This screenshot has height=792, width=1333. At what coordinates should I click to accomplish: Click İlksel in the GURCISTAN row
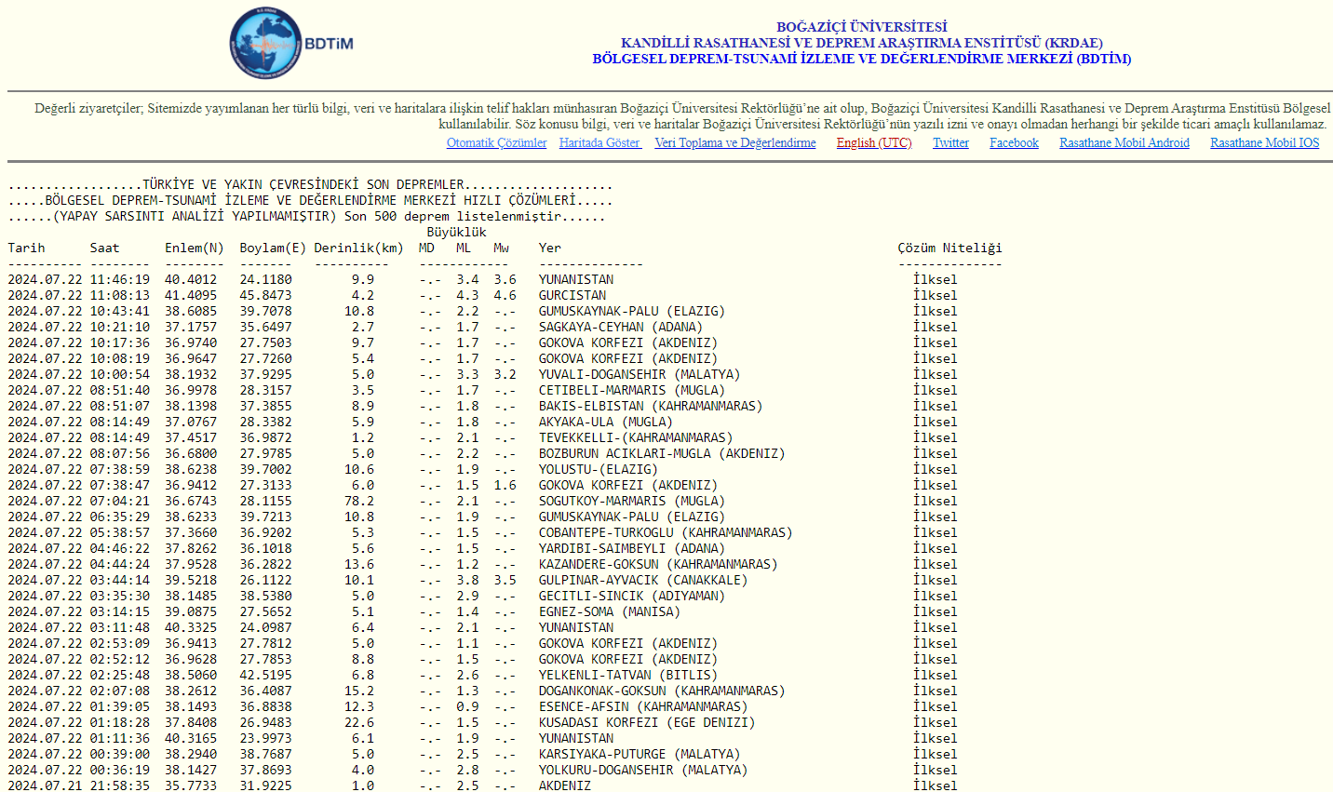point(935,295)
